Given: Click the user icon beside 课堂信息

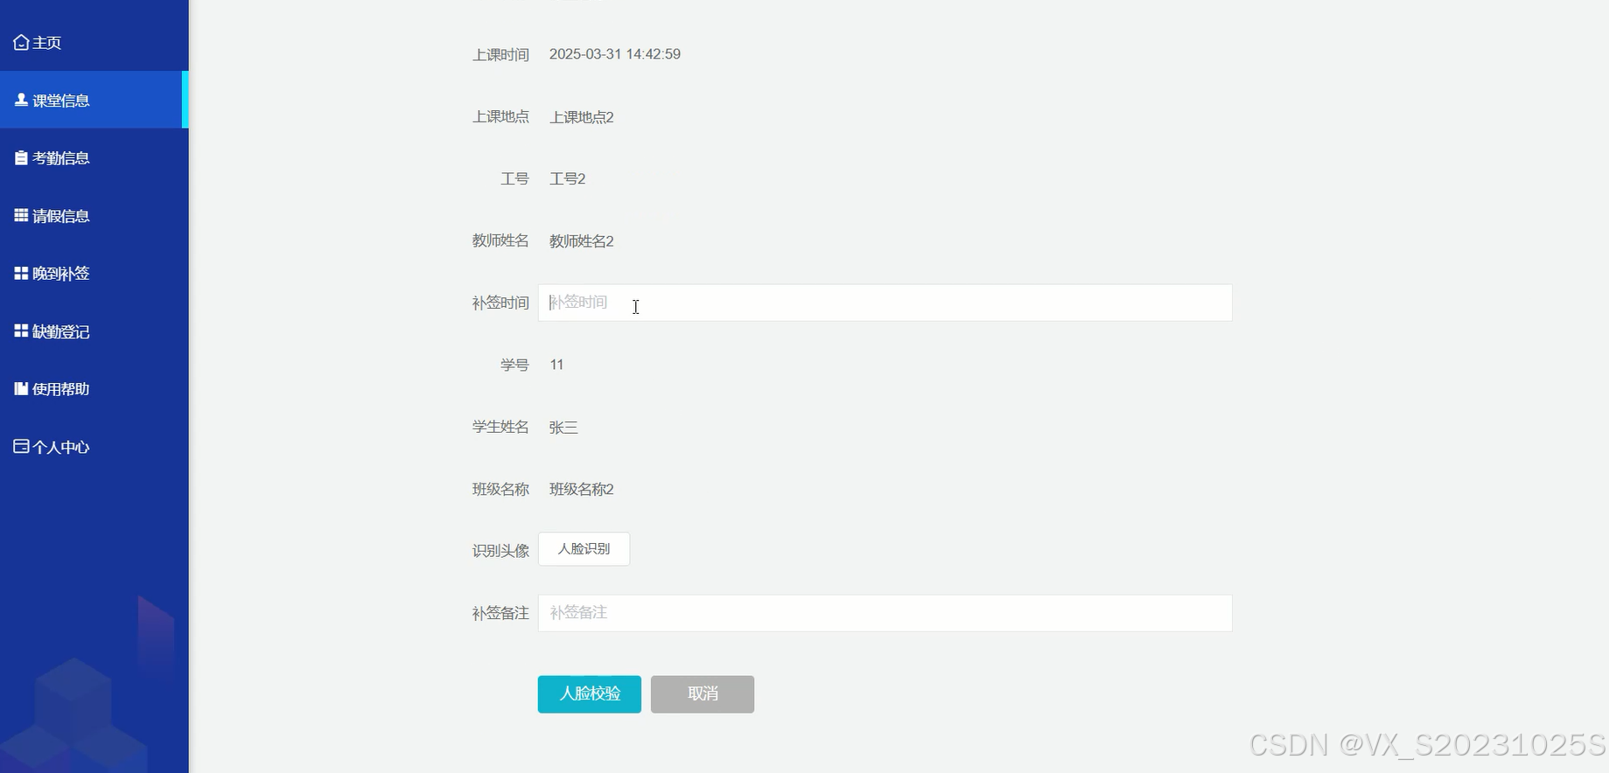Looking at the screenshot, I should point(21,100).
